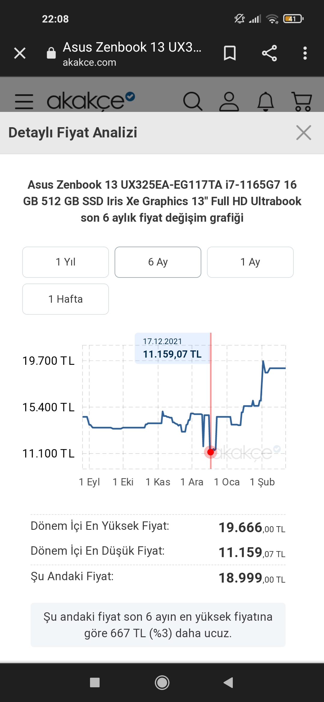Open the akakçe hamburger menu

point(24,101)
